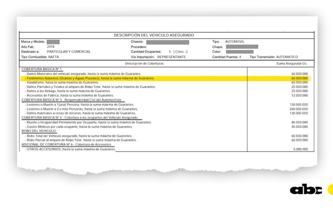Click 'ADICIONAL DE COBERTURA Nº 6' heading
Screen dimensions: 333x210
tap(67, 144)
